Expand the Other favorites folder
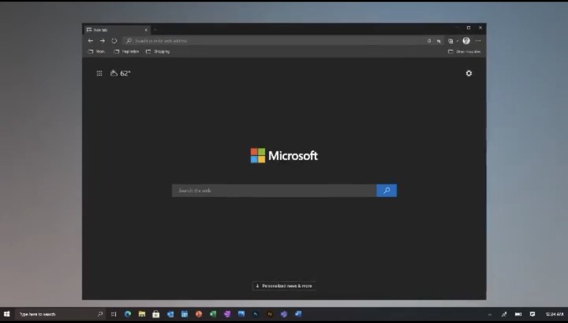This screenshot has height=323, width=568. coord(464,51)
